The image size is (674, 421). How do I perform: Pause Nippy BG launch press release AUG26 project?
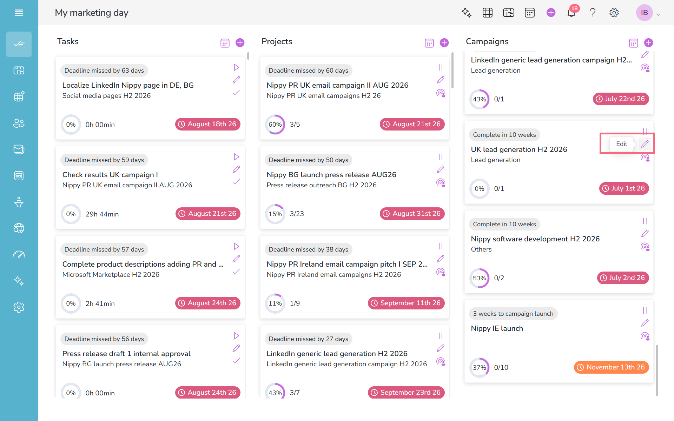click(x=441, y=157)
